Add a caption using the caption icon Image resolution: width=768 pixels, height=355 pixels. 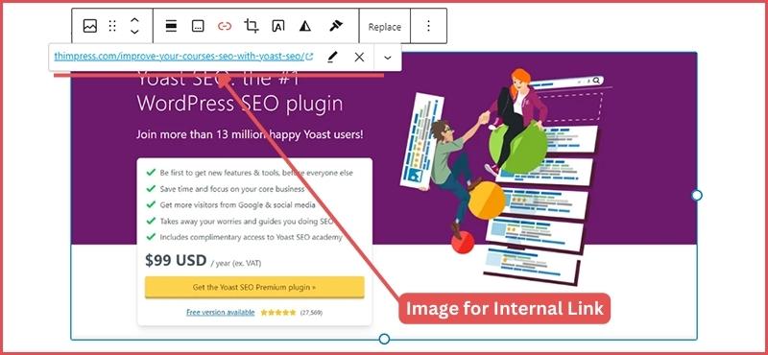(198, 27)
